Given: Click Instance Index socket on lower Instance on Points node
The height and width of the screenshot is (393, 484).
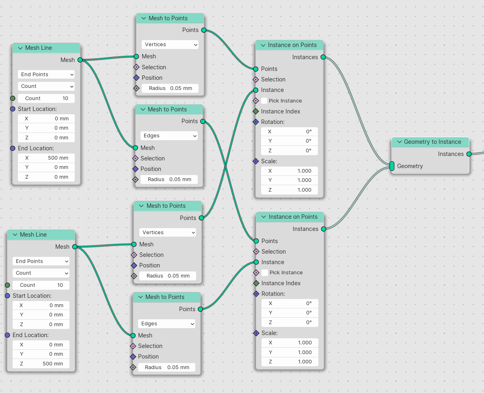Looking at the screenshot, I should (256, 283).
